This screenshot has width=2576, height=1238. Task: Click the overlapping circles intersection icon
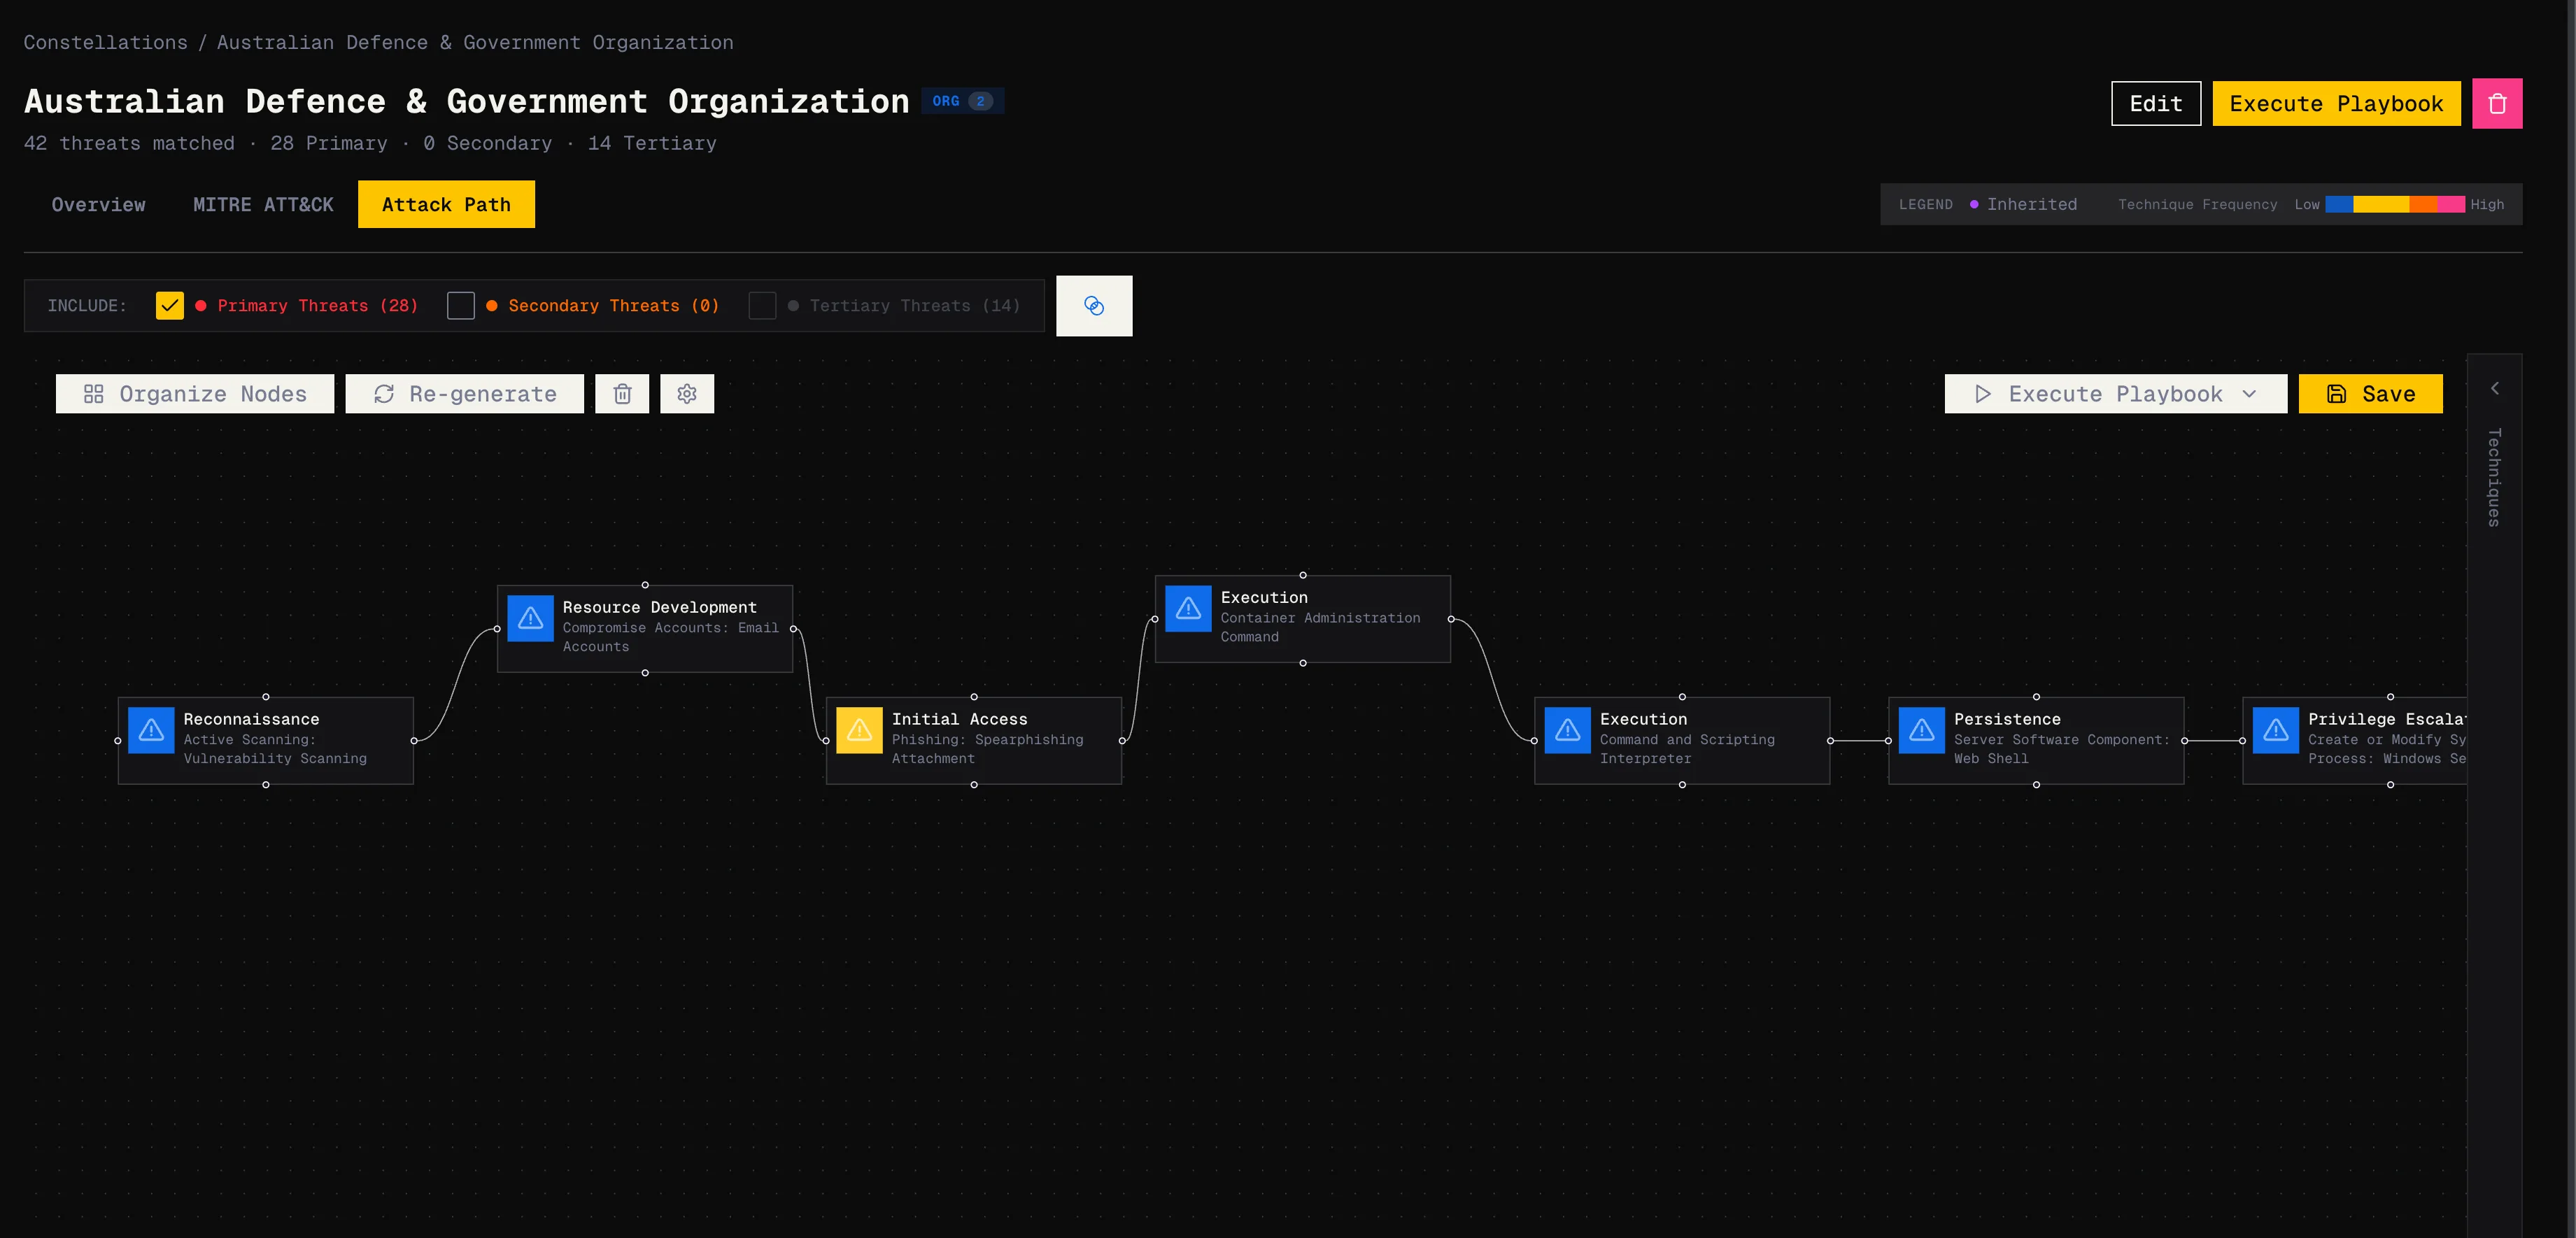1094,305
